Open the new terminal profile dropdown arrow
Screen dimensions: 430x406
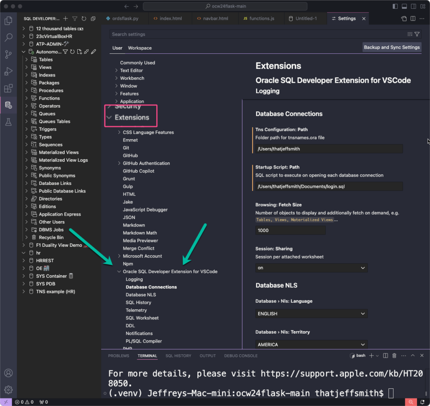(x=378, y=356)
